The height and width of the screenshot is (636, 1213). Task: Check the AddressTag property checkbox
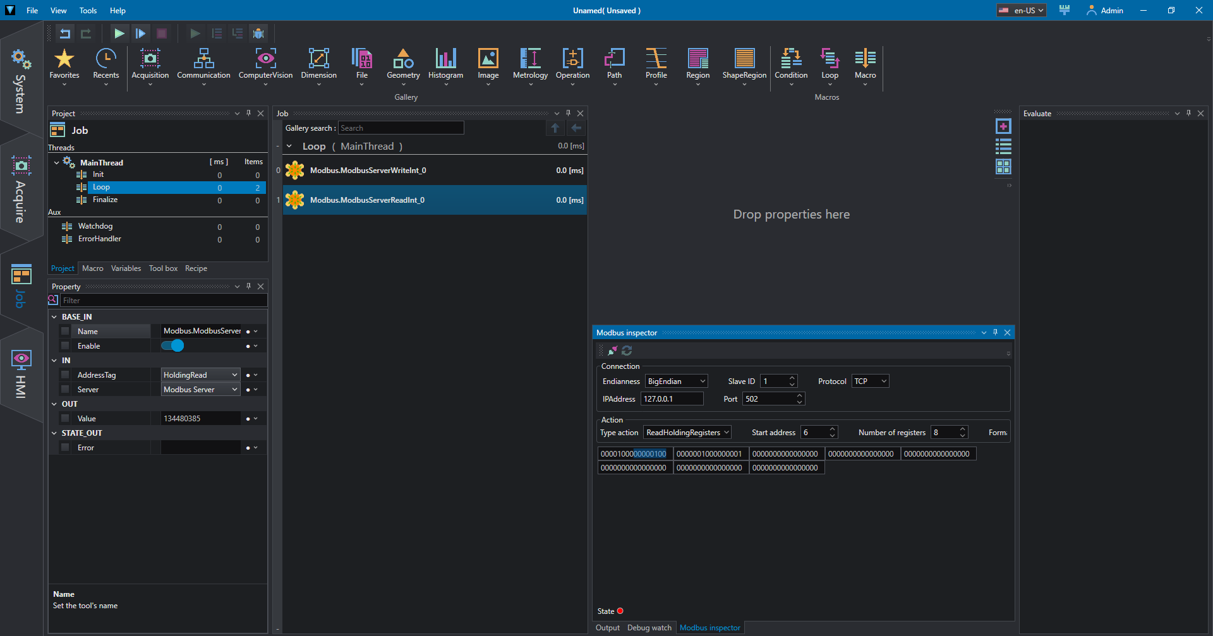(x=65, y=375)
